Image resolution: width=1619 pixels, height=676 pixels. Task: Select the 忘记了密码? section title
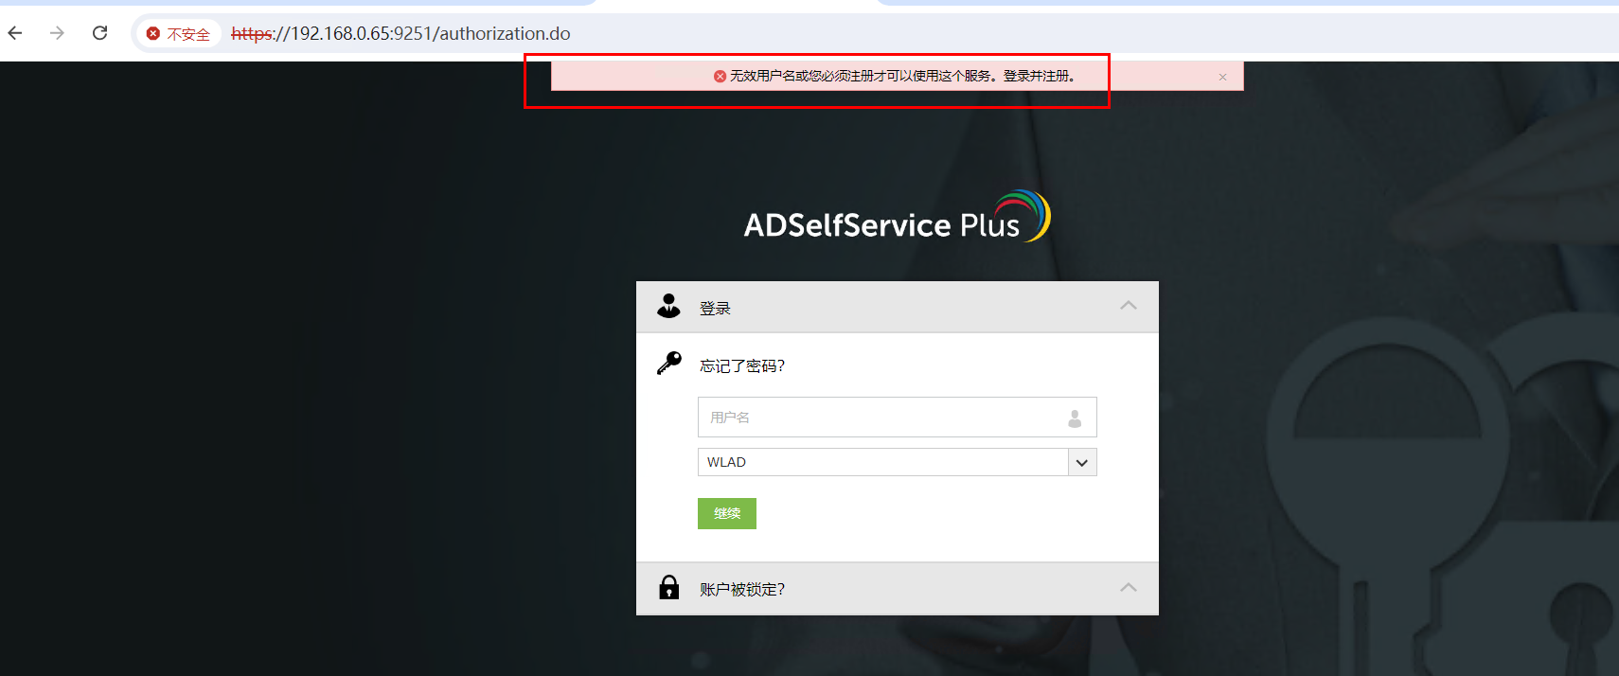[x=742, y=366]
